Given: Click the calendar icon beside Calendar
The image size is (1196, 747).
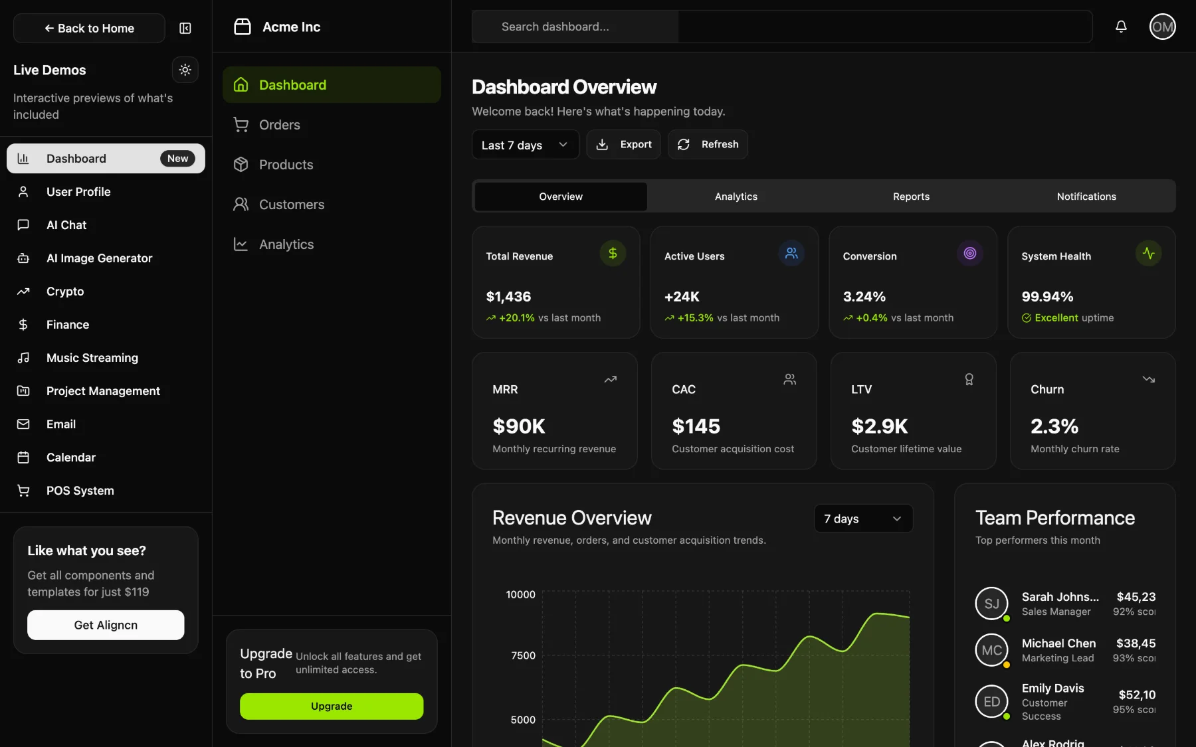Looking at the screenshot, I should click(x=23, y=457).
